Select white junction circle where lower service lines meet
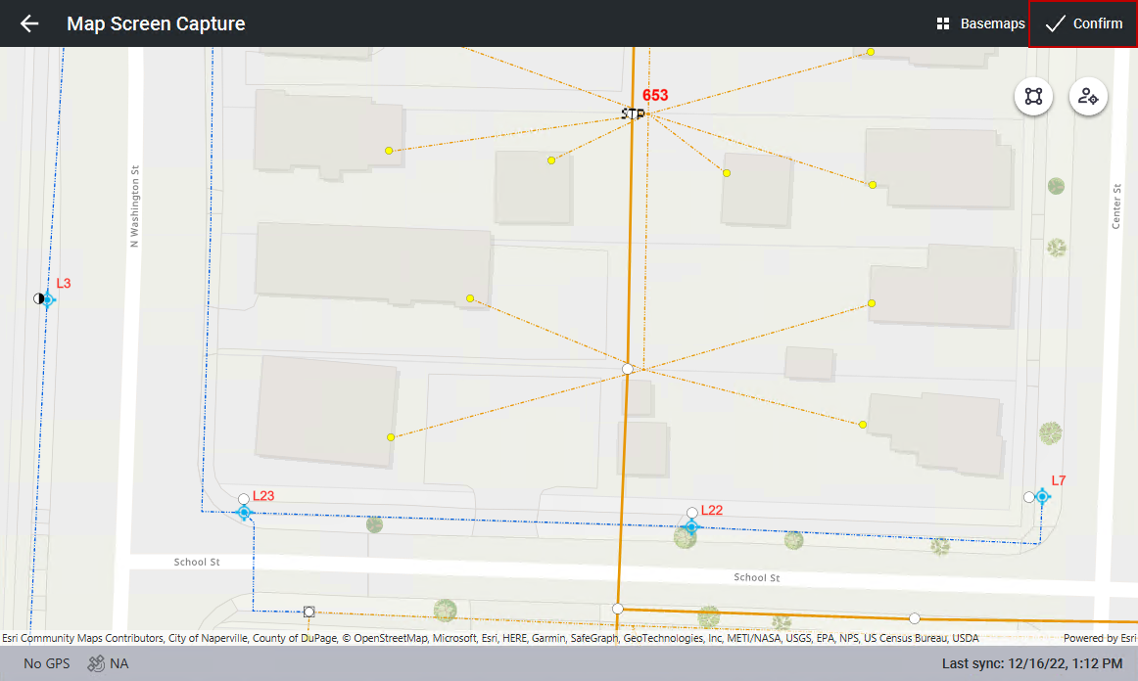The width and height of the screenshot is (1138, 681). point(629,369)
